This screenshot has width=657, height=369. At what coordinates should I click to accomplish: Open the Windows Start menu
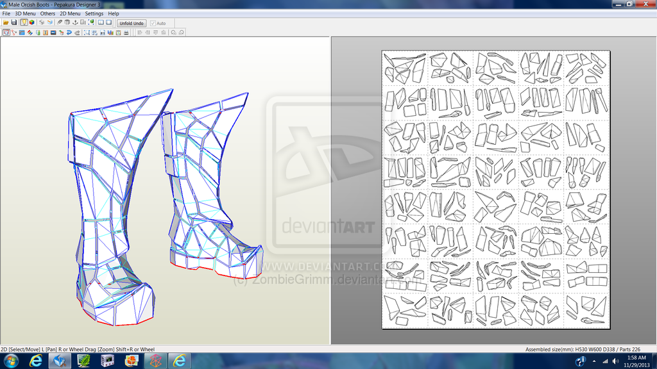click(x=11, y=361)
